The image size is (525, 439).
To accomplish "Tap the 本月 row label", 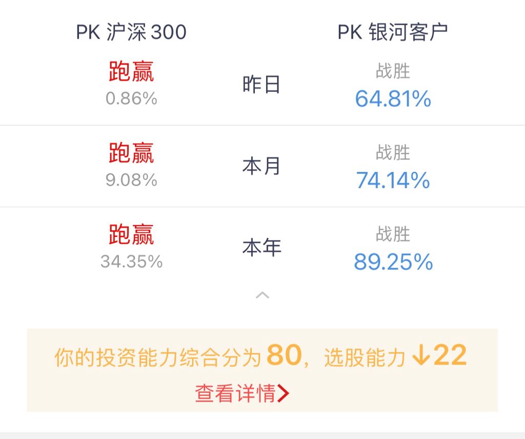I will pyautogui.click(x=261, y=167).
